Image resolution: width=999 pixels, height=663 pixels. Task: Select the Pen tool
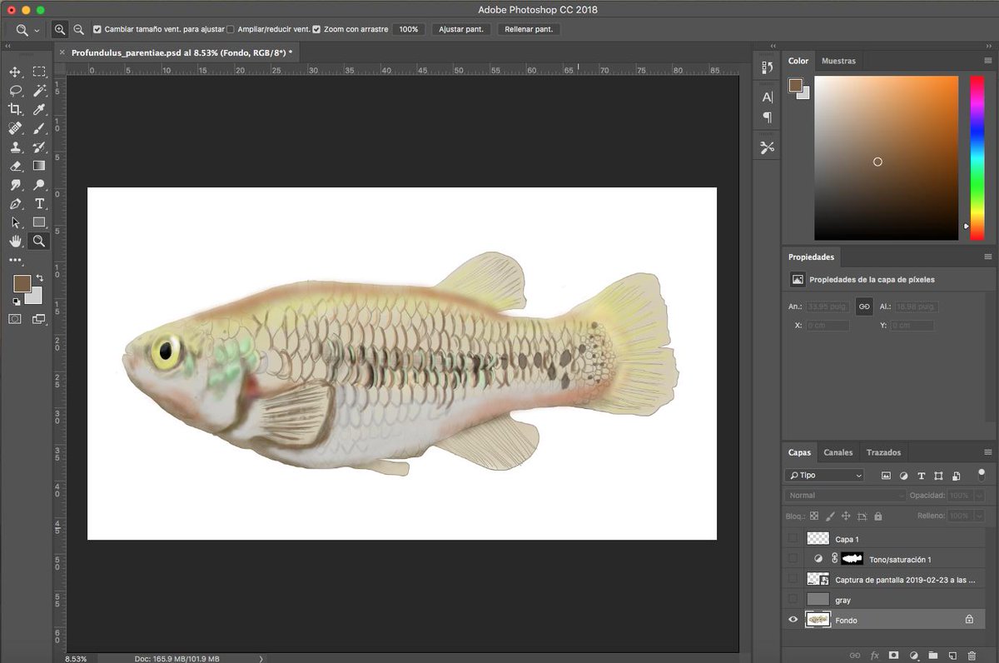point(15,204)
